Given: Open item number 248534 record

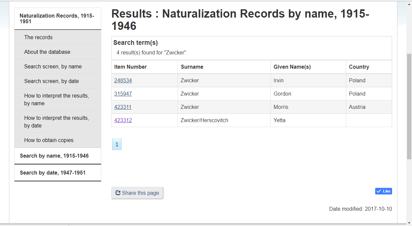Looking at the screenshot, I should [x=123, y=80].
